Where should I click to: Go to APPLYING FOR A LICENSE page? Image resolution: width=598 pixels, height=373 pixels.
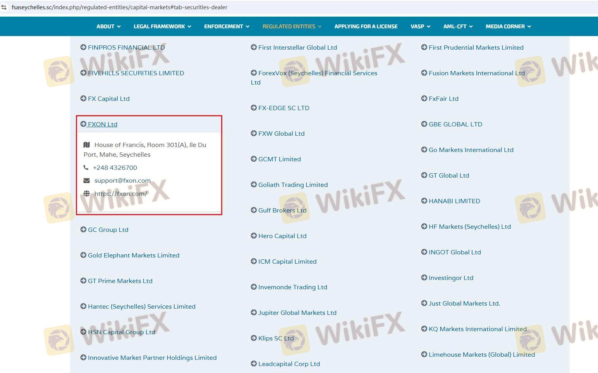point(366,26)
